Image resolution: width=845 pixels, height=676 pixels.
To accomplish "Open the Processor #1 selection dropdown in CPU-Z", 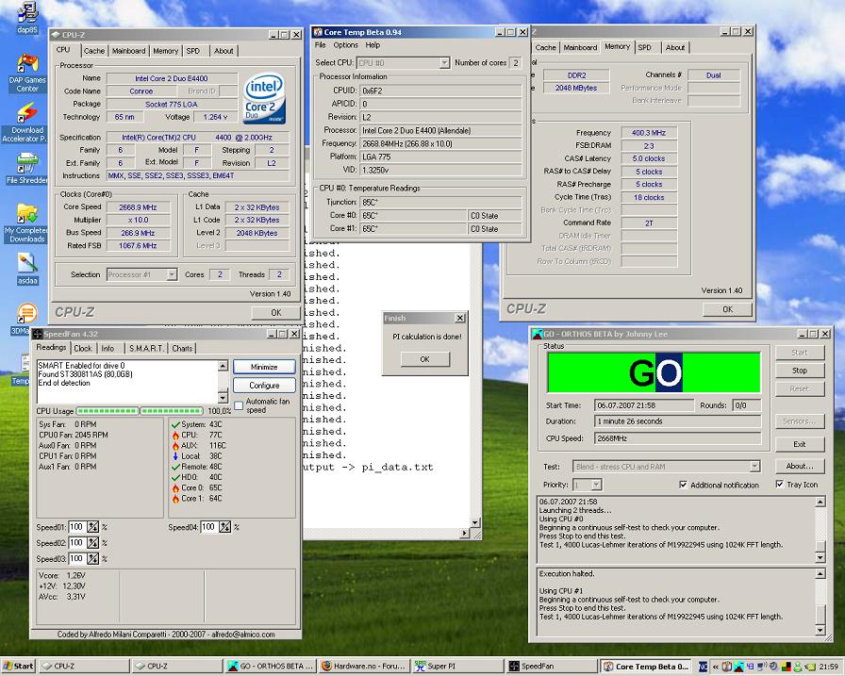I will click(172, 274).
